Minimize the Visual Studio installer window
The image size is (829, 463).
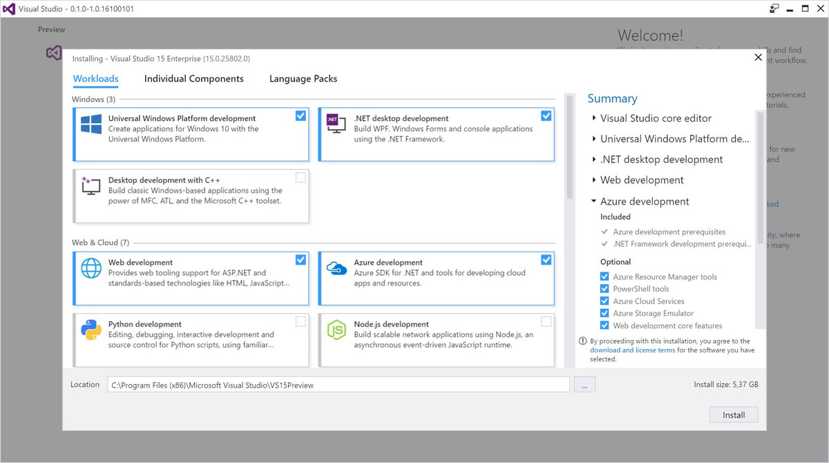click(x=790, y=9)
